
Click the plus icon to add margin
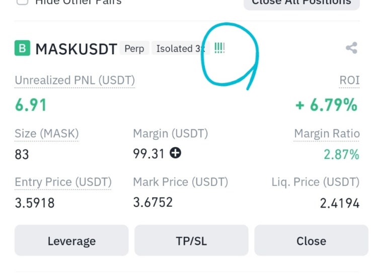pyautogui.click(x=175, y=153)
